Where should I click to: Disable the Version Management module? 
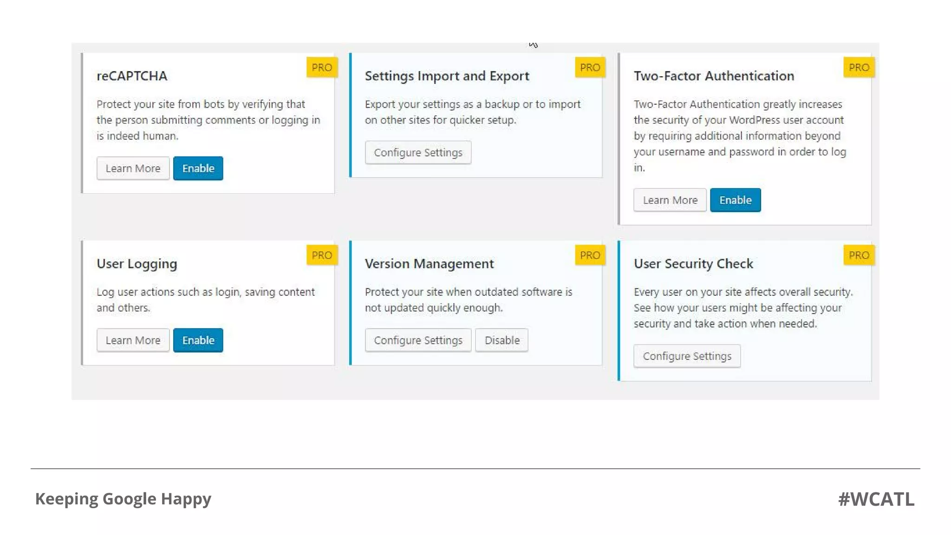pyautogui.click(x=502, y=340)
